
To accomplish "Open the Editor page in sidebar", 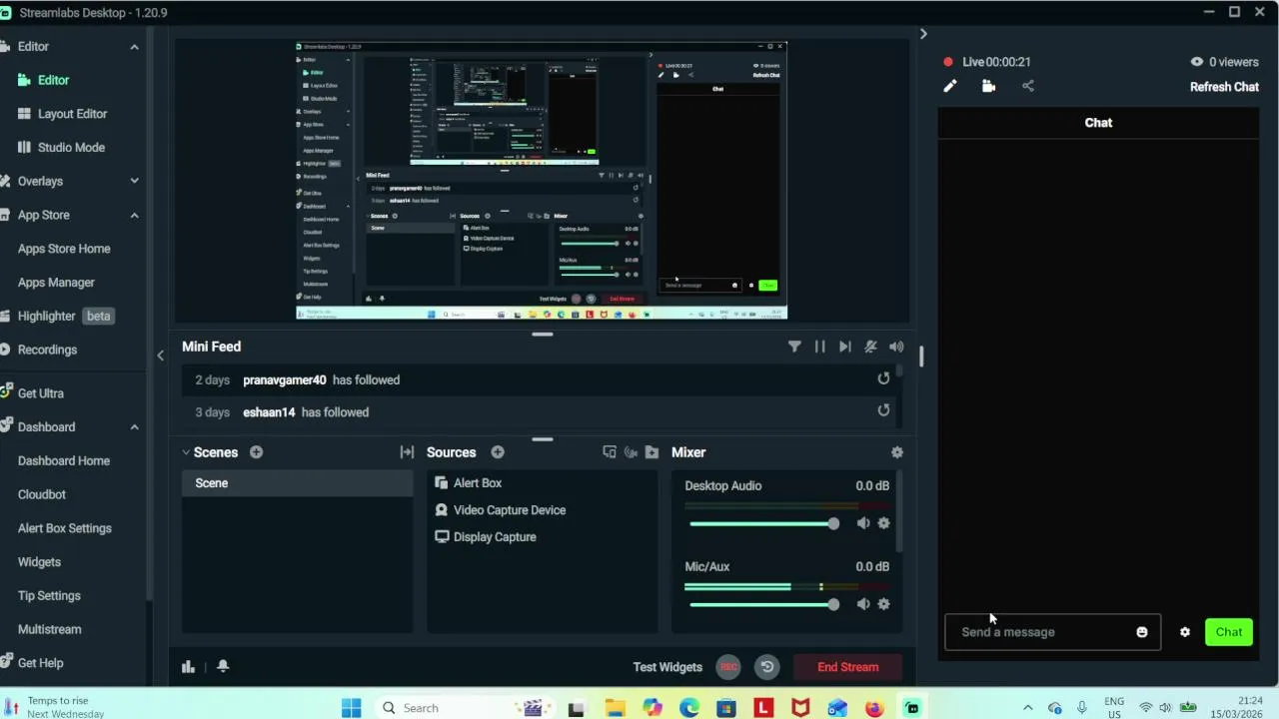I will pyautogui.click(x=53, y=80).
